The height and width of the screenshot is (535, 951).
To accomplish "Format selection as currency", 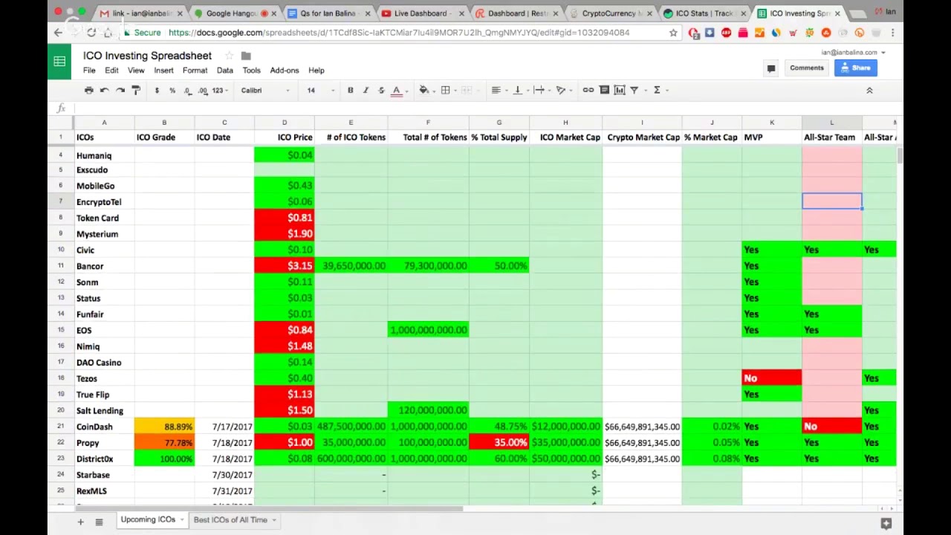I will point(157,90).
